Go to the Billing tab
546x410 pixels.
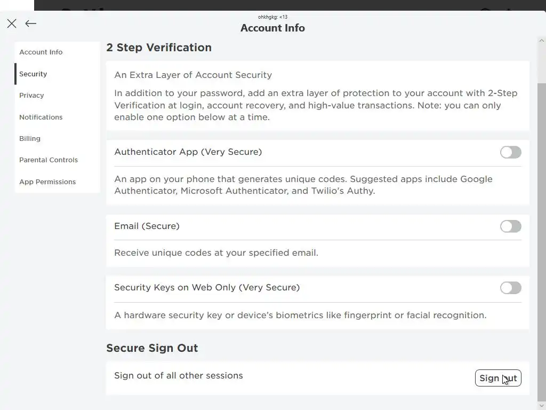[x=30, y=139]
